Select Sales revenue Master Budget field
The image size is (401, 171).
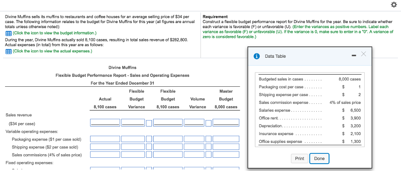coord(226,123)
